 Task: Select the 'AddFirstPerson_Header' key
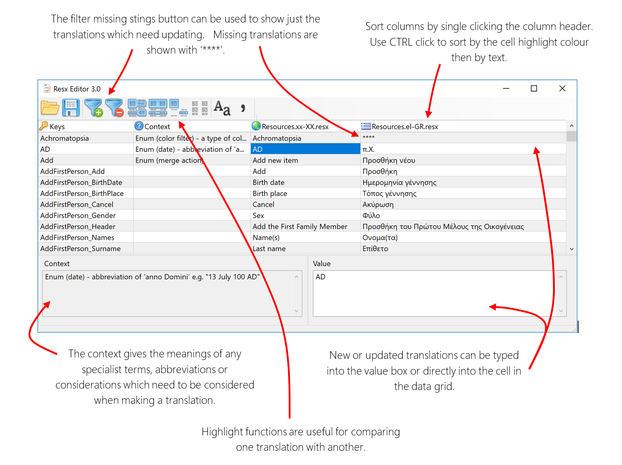point(86,226)
